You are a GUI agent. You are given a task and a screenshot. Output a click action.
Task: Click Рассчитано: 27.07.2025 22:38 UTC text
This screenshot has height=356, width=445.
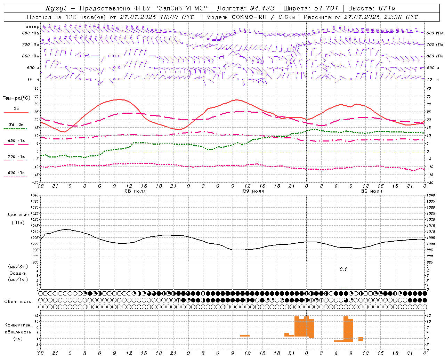click(361, 17)
